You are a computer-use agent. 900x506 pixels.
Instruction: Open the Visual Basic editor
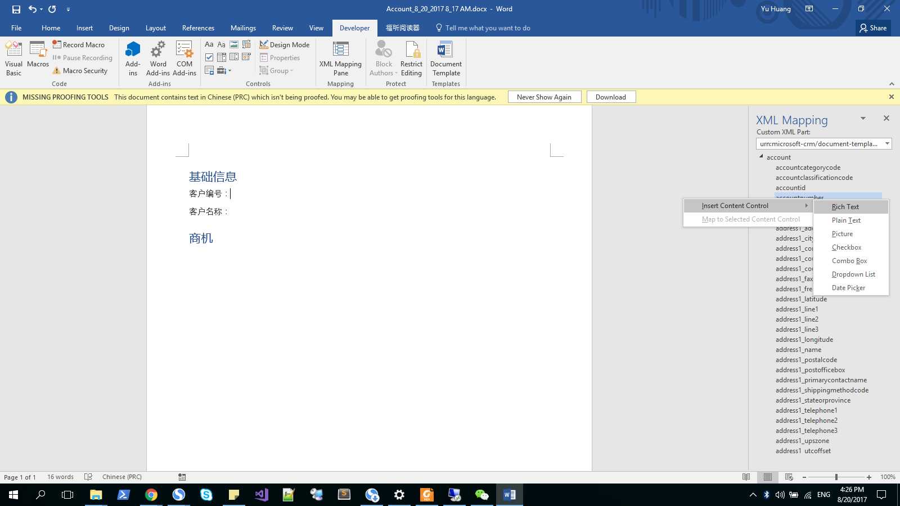point(13,58)
